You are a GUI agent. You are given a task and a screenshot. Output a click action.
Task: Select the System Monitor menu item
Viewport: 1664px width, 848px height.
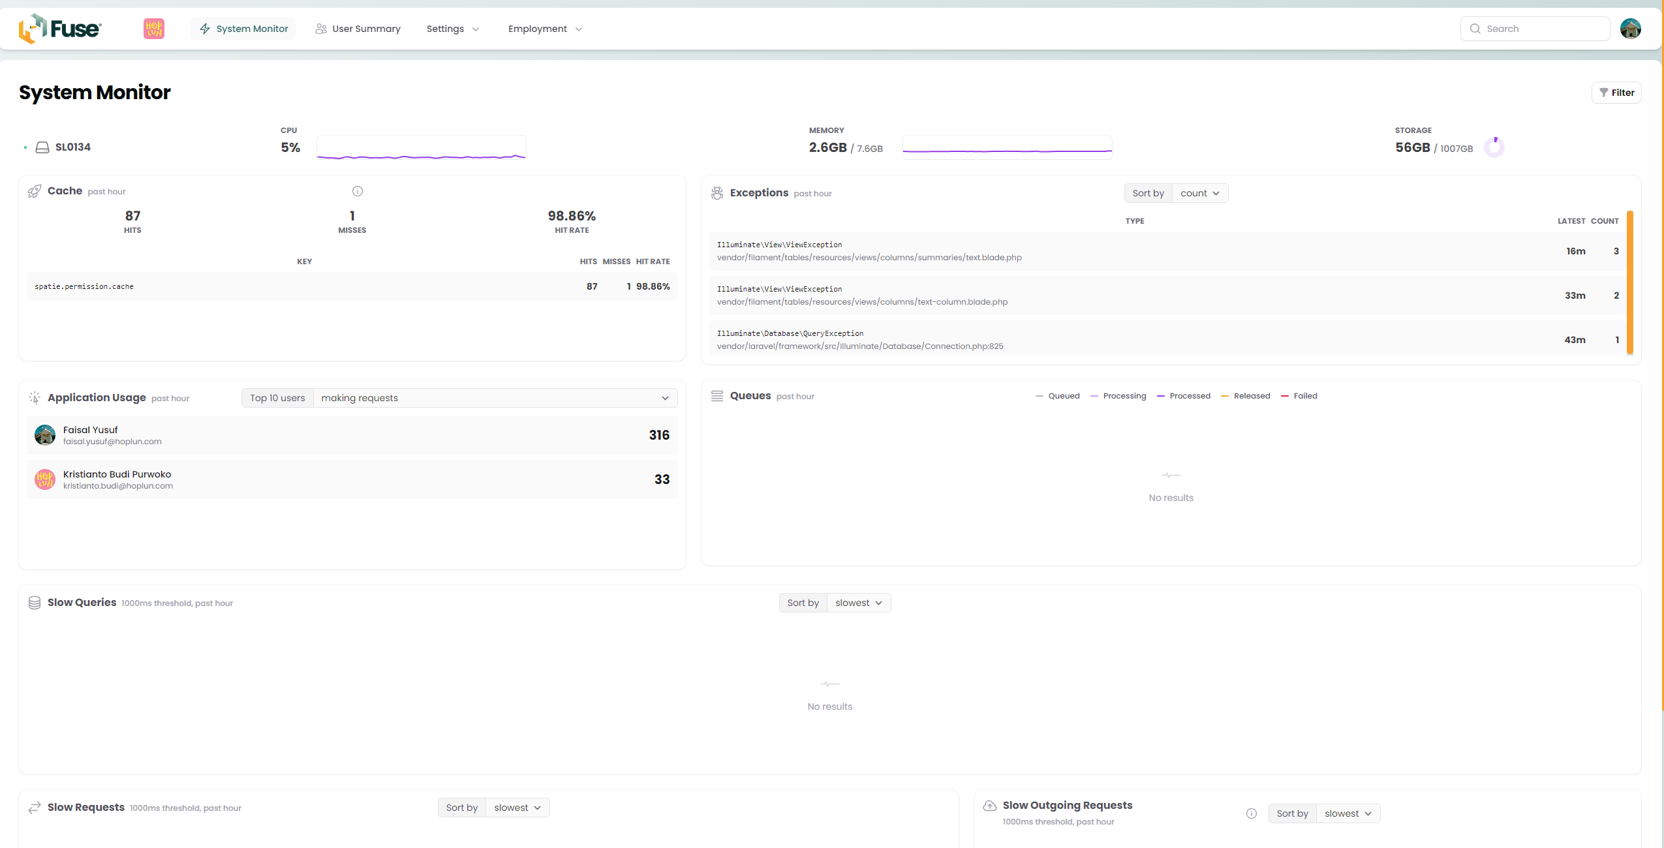243,28
